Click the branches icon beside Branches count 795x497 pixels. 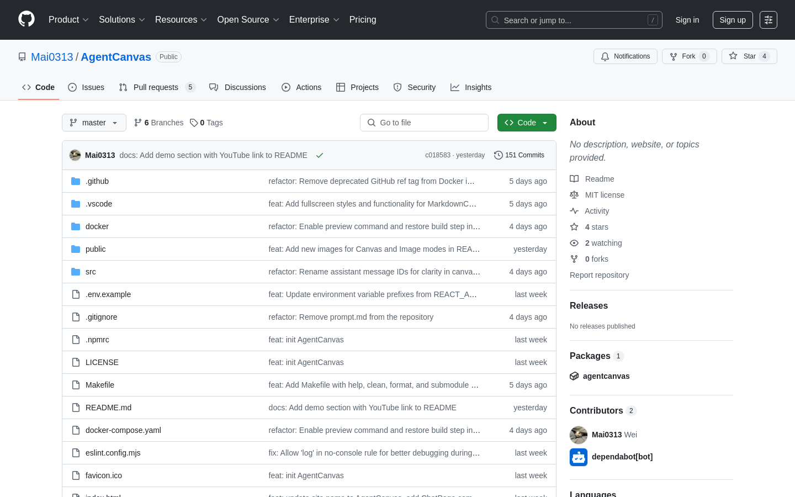(x=138, y=123)
